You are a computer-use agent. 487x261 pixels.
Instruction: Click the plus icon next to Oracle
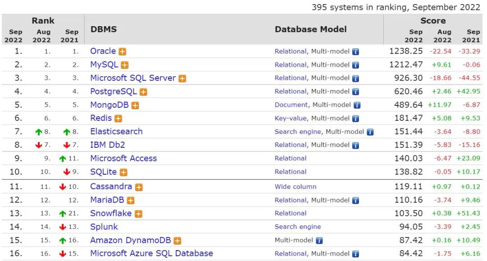[x=122, y=52]
